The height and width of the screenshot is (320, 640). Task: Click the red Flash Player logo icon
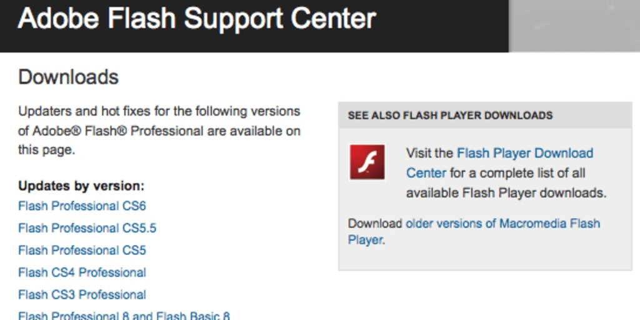(x=367, y=162)
